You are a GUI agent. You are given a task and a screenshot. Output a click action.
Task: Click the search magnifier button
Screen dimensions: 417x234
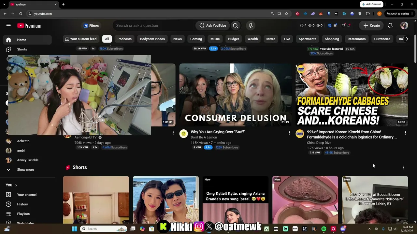[236, 26]
